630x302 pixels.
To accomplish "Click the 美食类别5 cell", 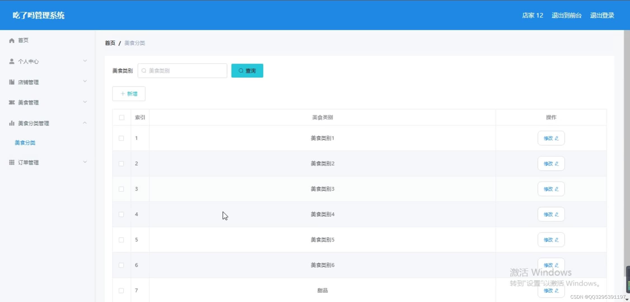I will coord(323,240).
